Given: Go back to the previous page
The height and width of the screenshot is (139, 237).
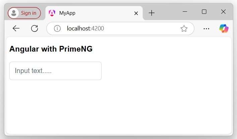Looking at the screenshot, I should 16,28.
